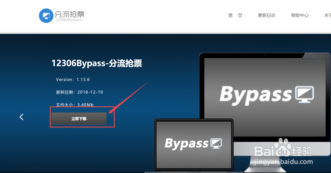Open the 更新日志 navigation item
Viewport: 331px width, 173px height.
266,16
